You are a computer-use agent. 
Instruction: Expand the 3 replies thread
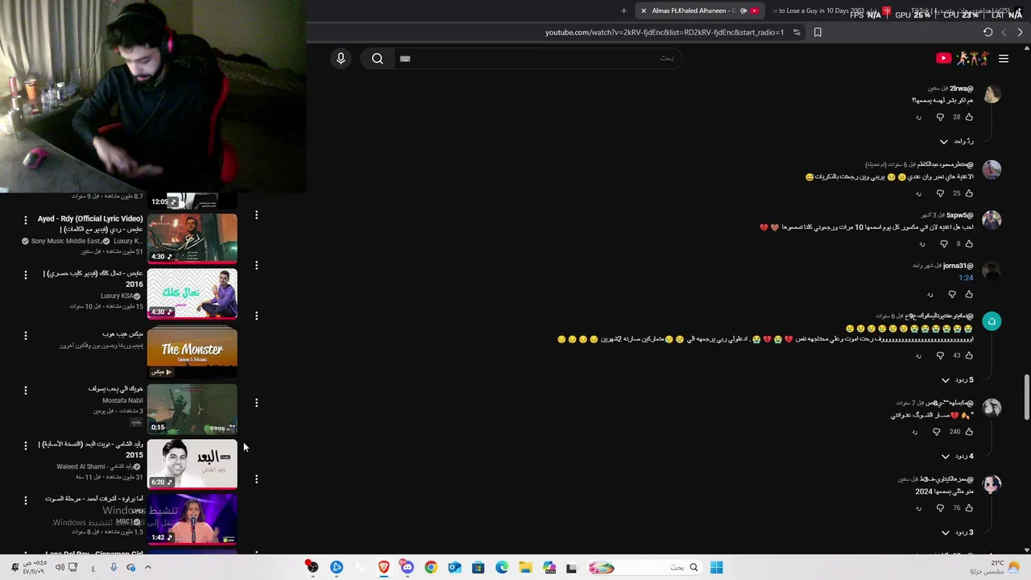(x=957, y=532)
